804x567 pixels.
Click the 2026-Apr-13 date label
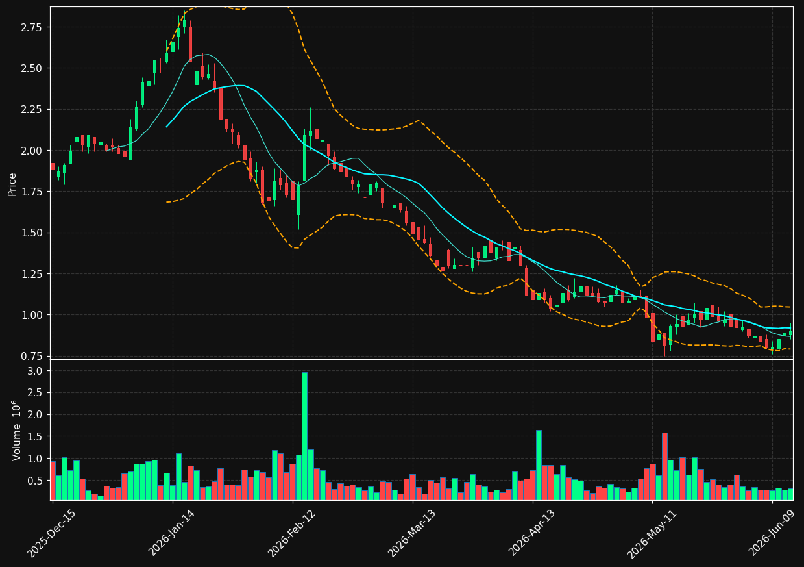tap(532, 533)
